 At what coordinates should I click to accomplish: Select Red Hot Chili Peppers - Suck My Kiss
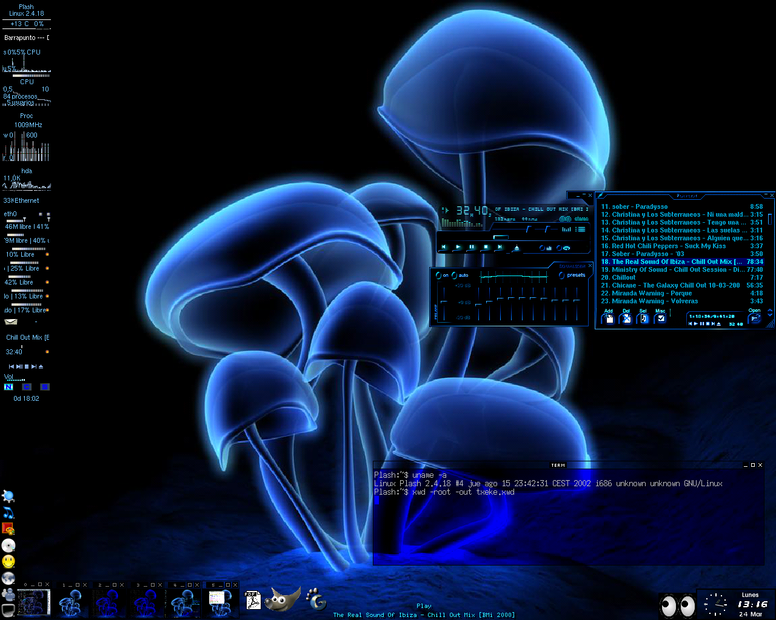pos(682,246)
